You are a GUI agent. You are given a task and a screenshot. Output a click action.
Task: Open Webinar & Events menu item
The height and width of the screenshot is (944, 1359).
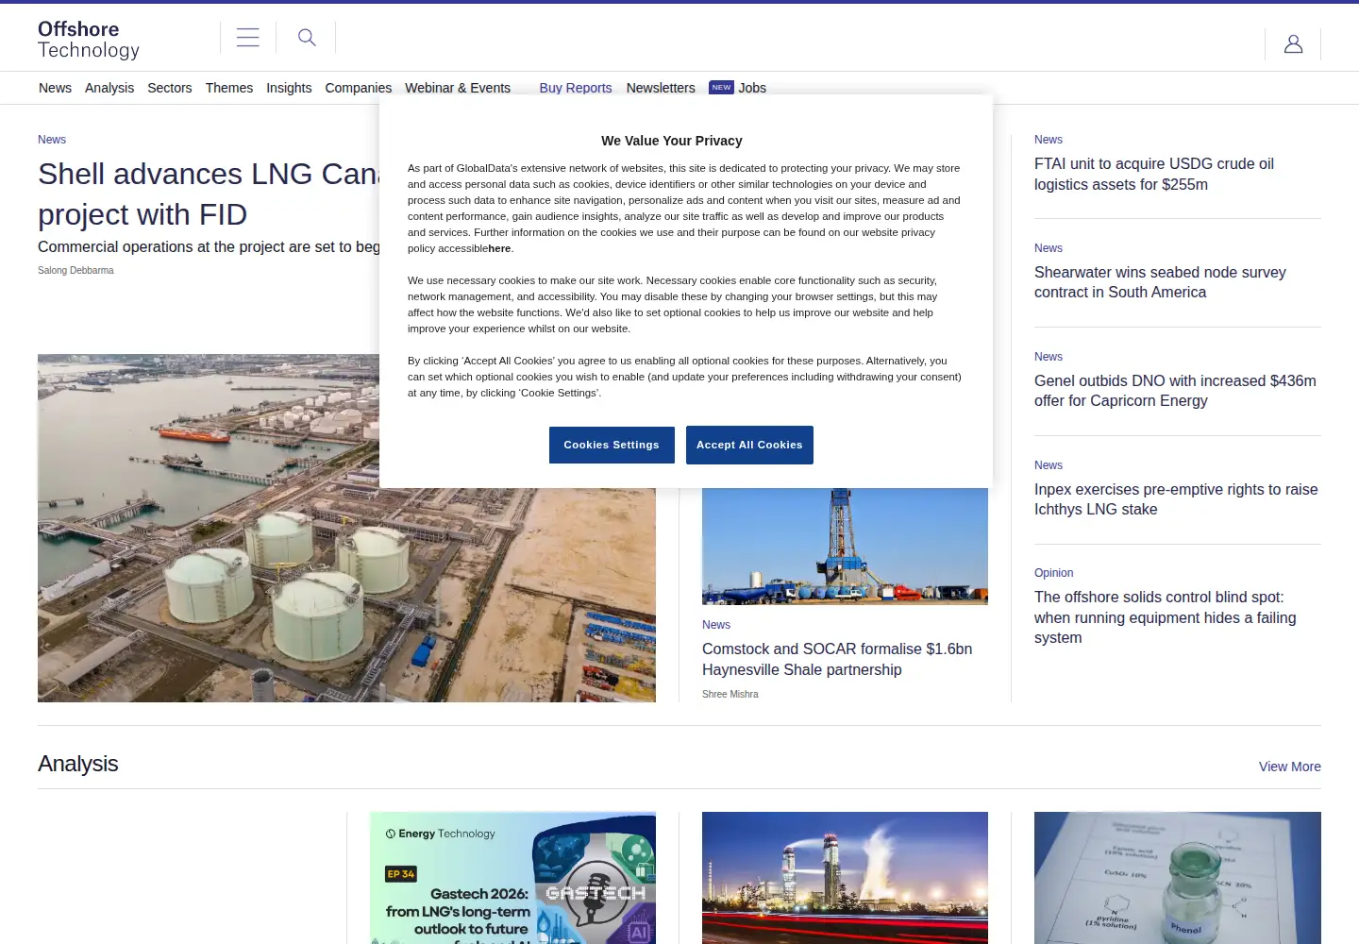[x=458, y=88]
